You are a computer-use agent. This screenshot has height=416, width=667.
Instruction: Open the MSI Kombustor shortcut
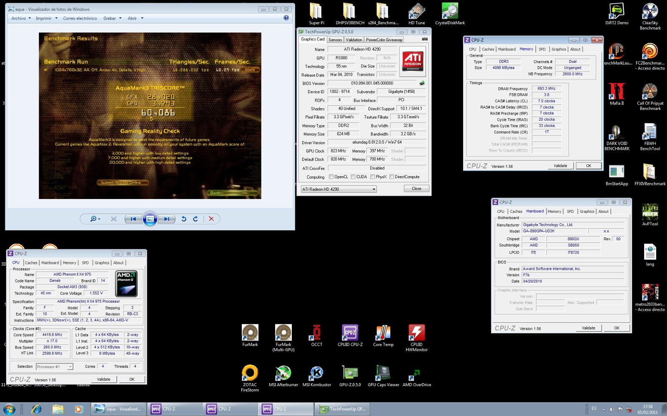pyautogui.click(x=316, y=374)
